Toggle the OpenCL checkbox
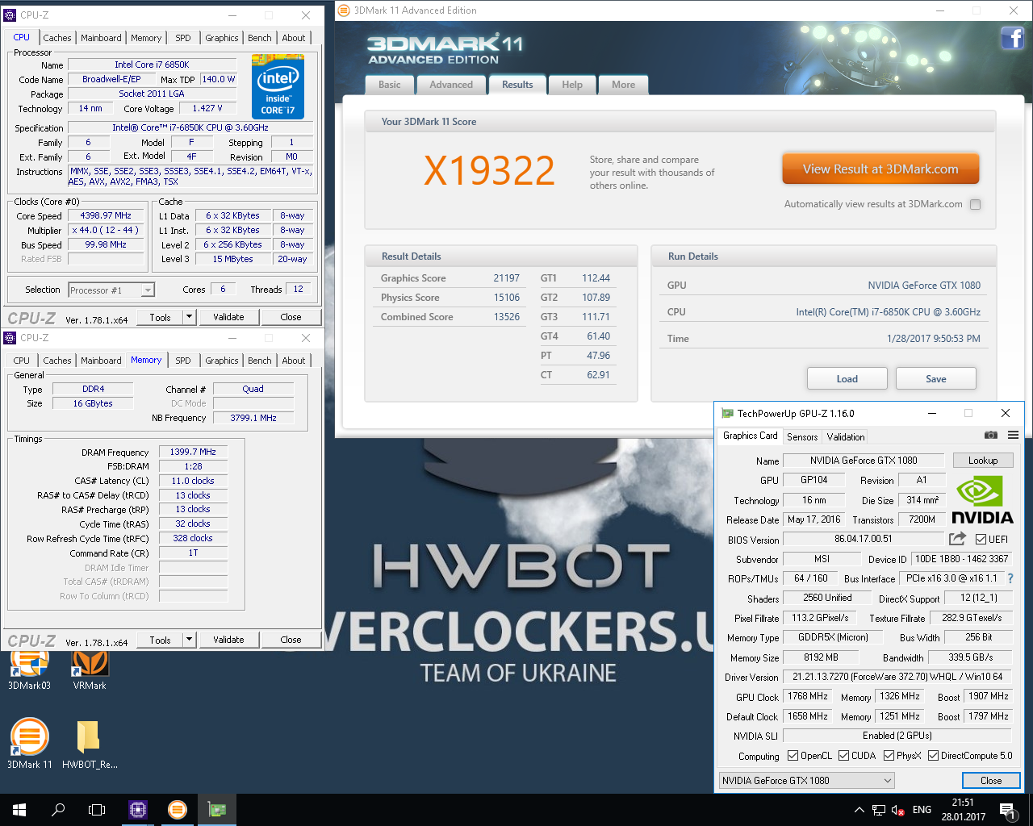 pos(793,756)
